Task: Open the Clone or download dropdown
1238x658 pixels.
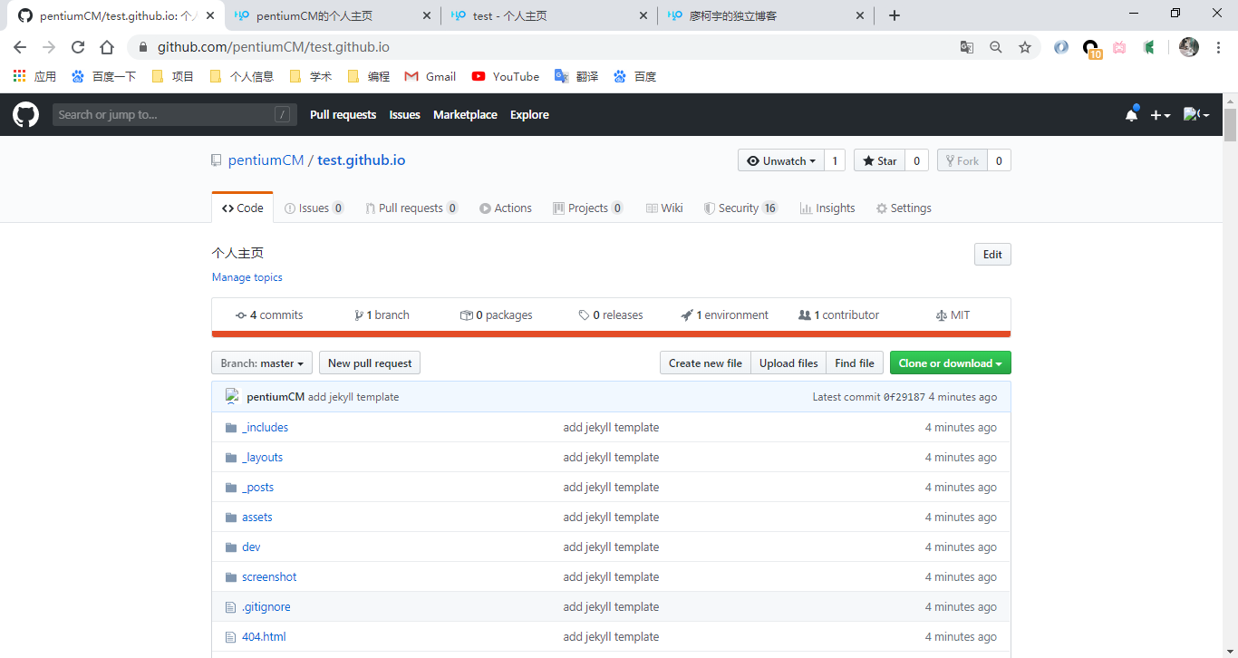Action: (x=950, y=363)
